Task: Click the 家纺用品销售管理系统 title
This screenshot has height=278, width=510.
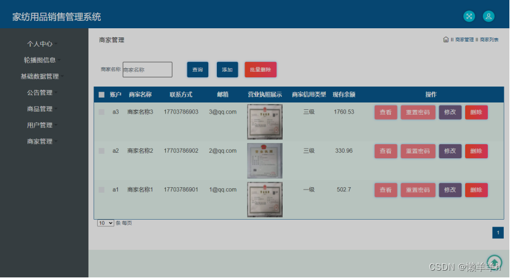Action: click(x=57, y=17)
